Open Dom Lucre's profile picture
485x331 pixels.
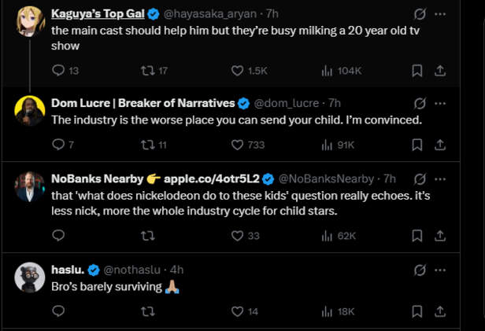click(30, 112)
